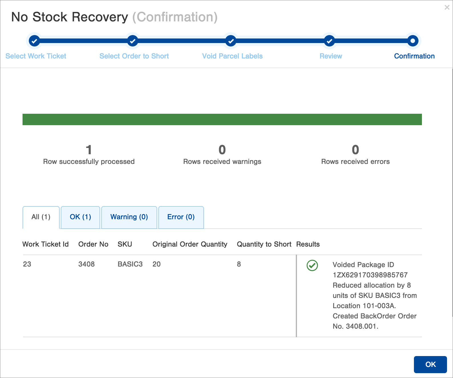Click the Results column header

coord(308,244)
